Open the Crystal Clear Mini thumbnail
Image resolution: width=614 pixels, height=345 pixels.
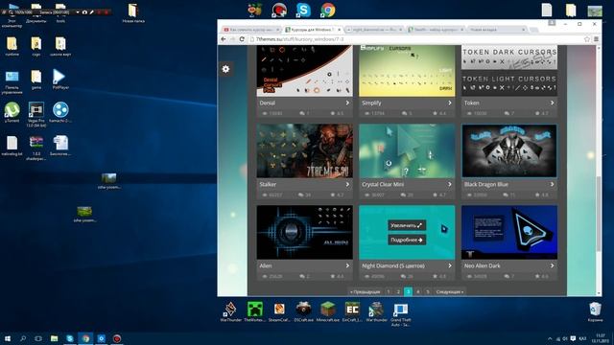407,151
